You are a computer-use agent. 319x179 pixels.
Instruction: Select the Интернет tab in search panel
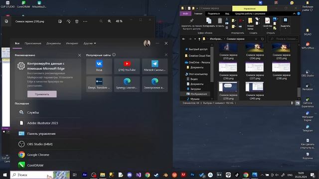[x=72, y=43]
